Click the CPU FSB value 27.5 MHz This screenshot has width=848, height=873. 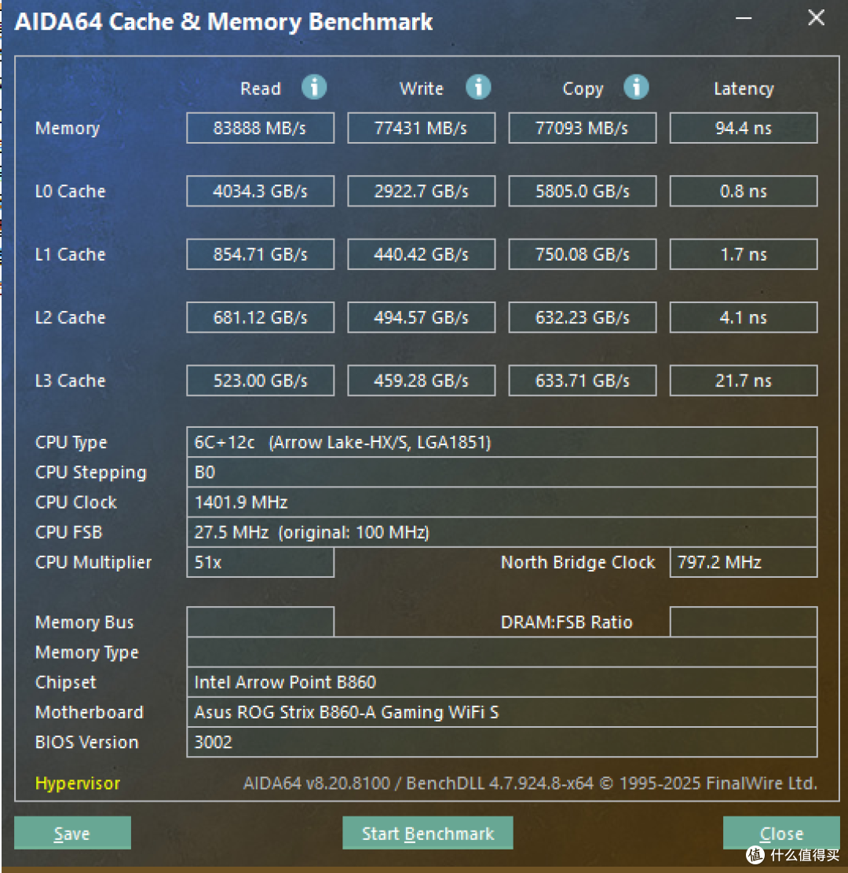(502, 532)
